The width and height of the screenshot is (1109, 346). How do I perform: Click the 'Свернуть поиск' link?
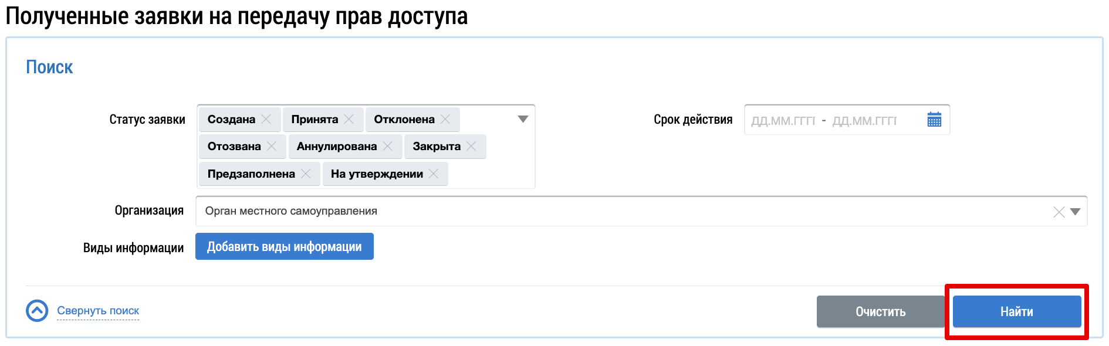pos(98,311)
